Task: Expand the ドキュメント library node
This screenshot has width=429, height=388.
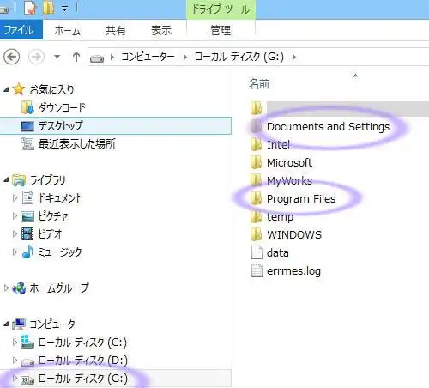Action: pos(15,197)
